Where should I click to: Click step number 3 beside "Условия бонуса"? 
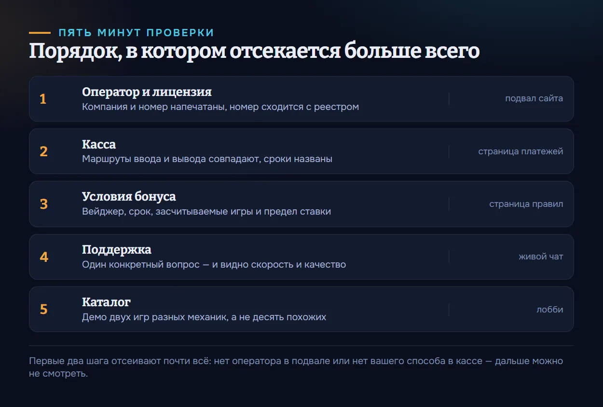click(43, 204)
